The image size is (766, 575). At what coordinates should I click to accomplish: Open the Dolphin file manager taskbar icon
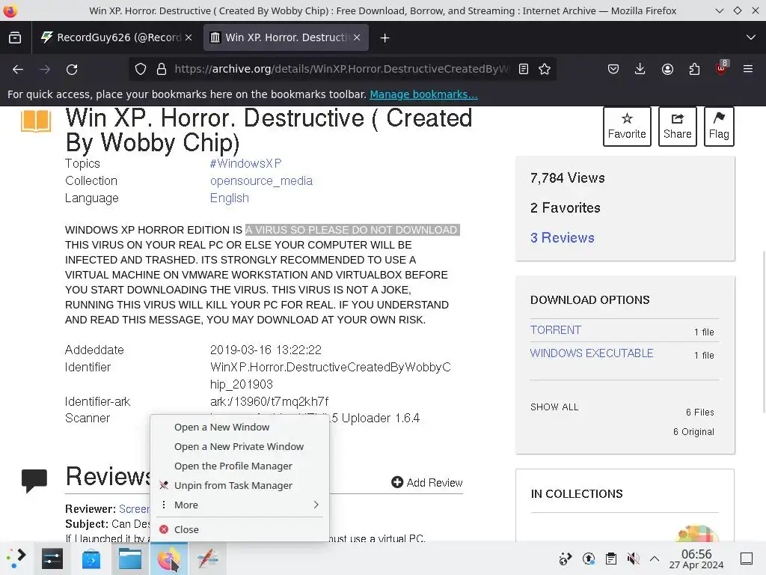tap(130, 559)
